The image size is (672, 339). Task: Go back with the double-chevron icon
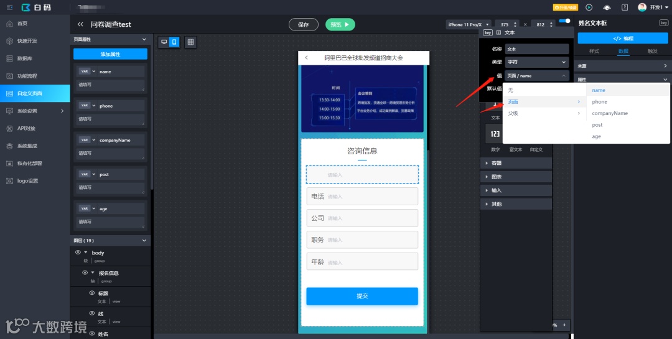(80, 24)
